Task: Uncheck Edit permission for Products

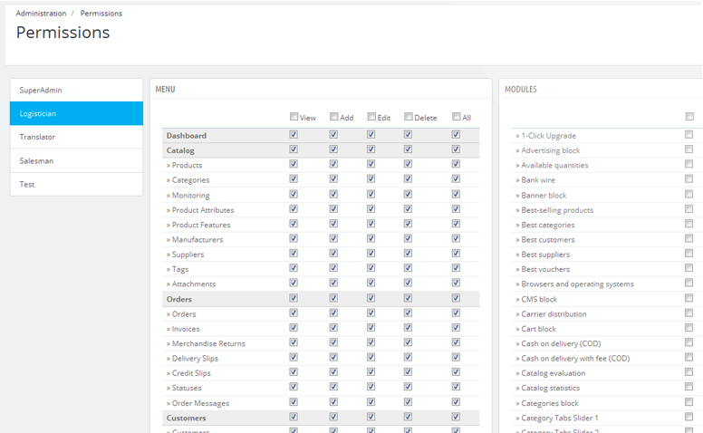Action: point(371,164)
